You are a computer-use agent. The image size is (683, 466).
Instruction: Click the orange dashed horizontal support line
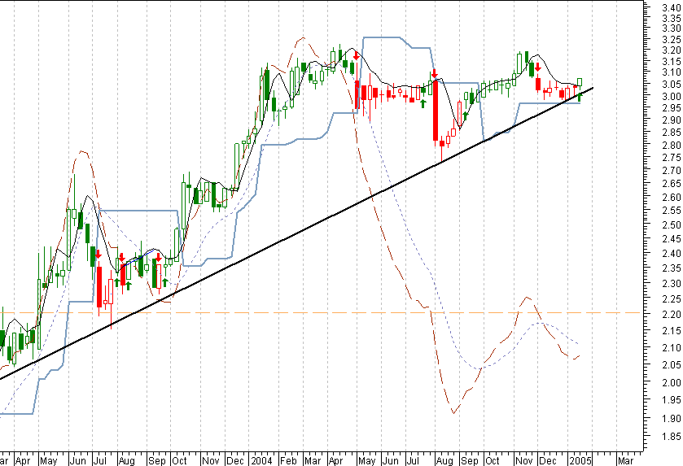[x=321, y=313]
